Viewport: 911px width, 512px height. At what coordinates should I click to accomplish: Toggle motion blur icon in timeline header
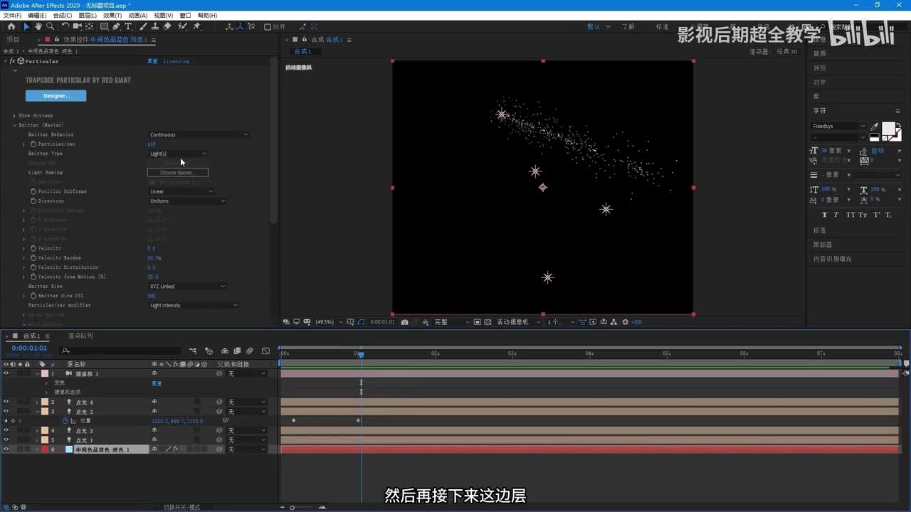click(250, 351)
